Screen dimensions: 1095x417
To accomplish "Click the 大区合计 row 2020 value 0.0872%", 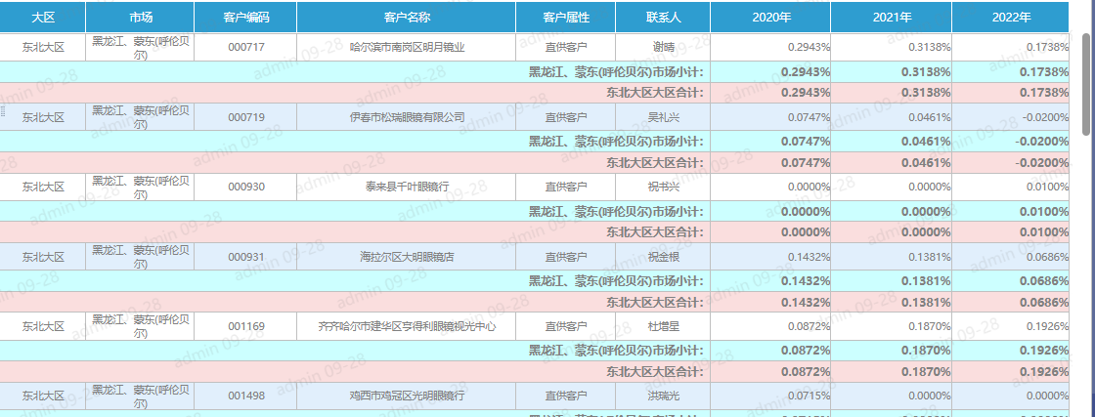I will click(806, 372).
